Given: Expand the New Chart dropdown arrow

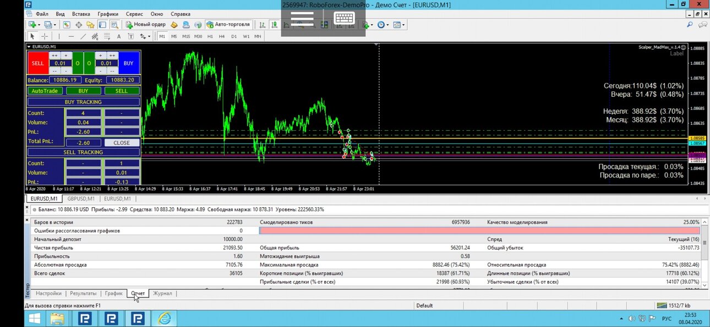Looking at the screenshot, I should coord(39,25).
